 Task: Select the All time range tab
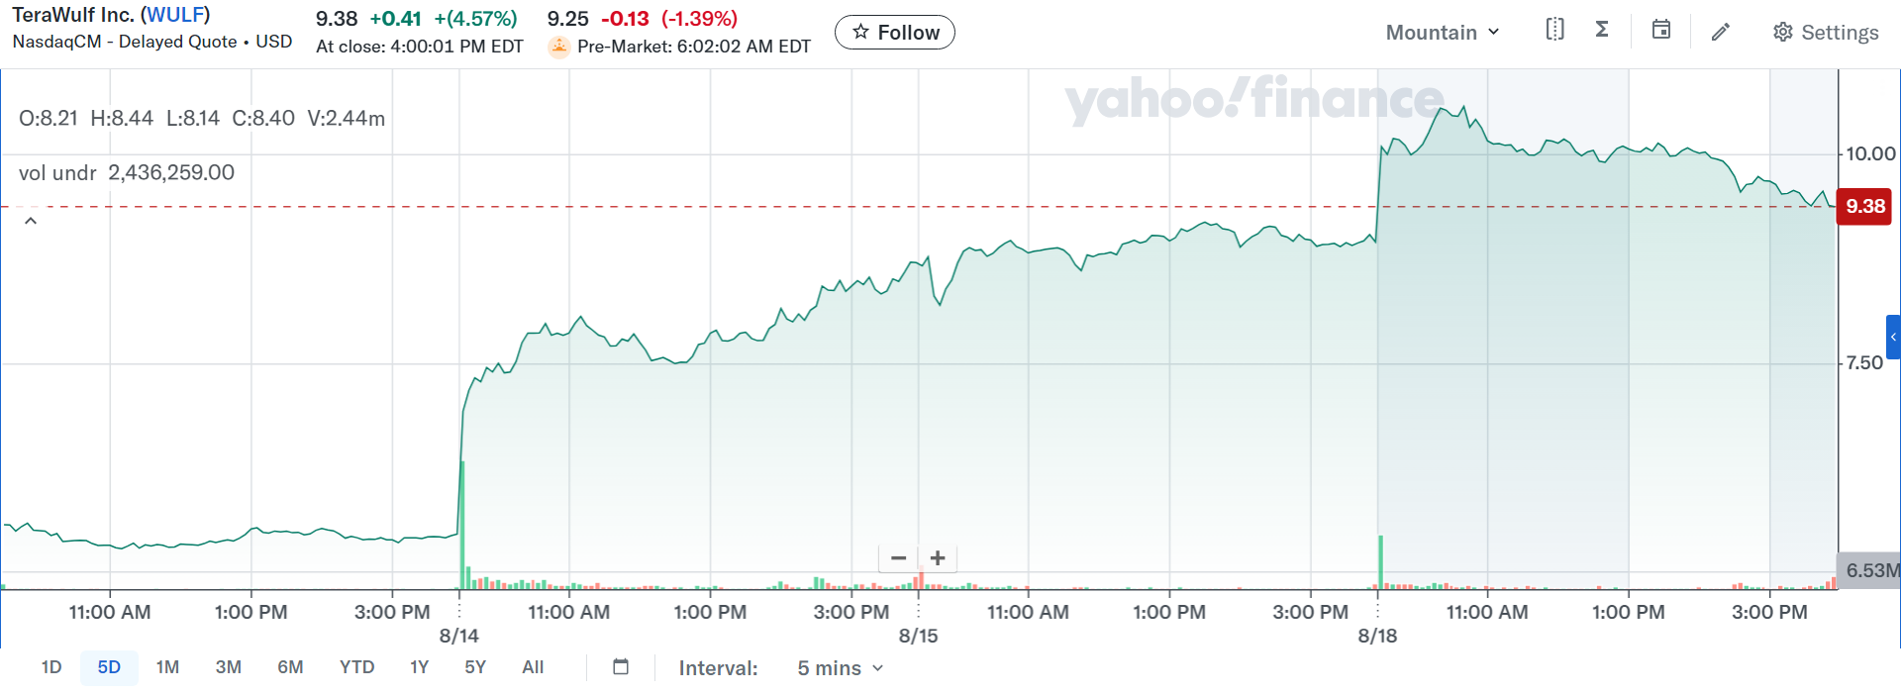click(x=533, y=667)
